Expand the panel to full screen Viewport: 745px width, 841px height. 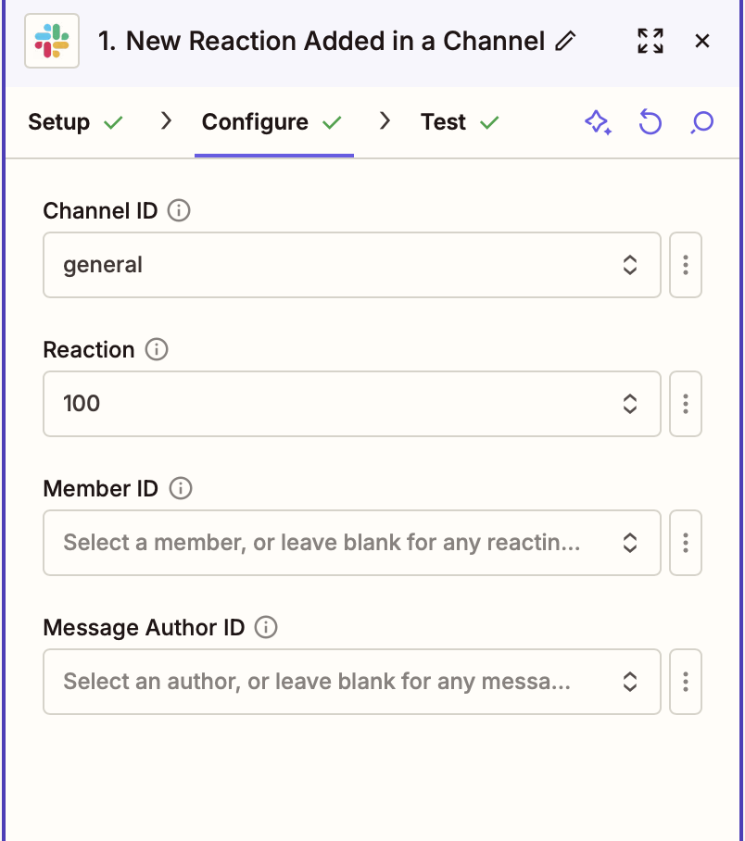coord(650,41)
